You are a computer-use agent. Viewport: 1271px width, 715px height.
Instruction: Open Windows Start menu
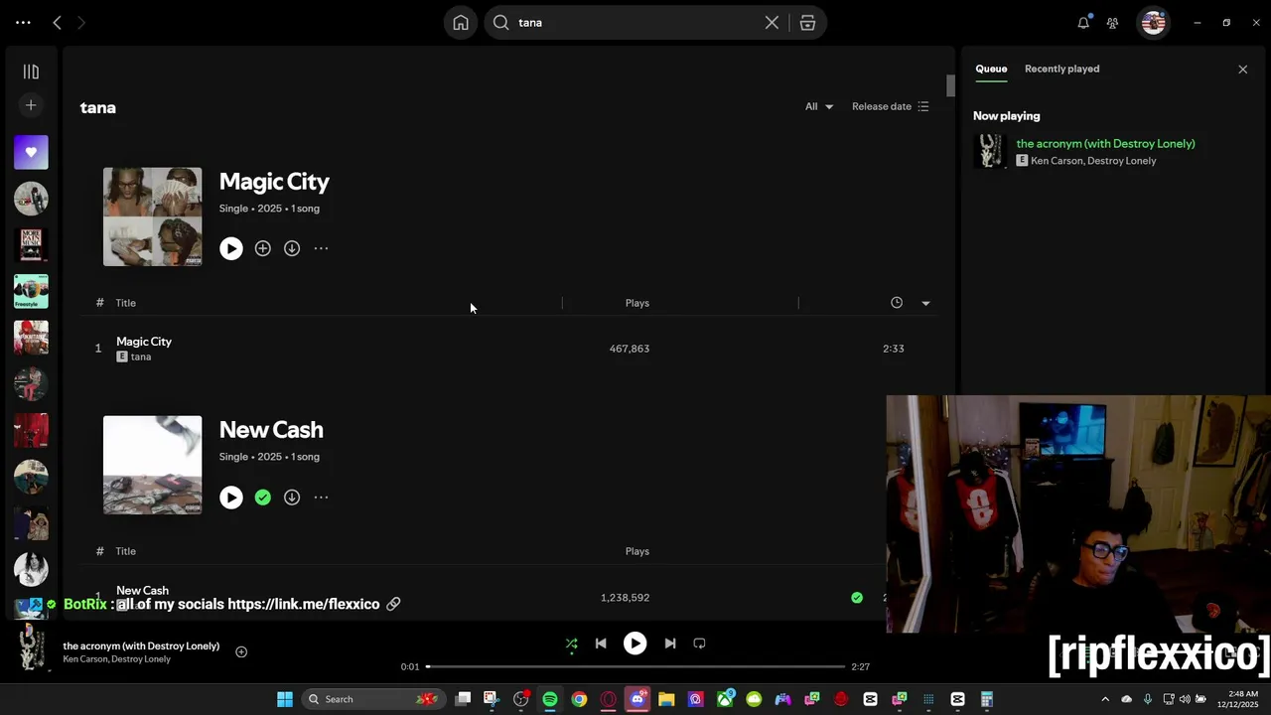[x=285, y=699]
